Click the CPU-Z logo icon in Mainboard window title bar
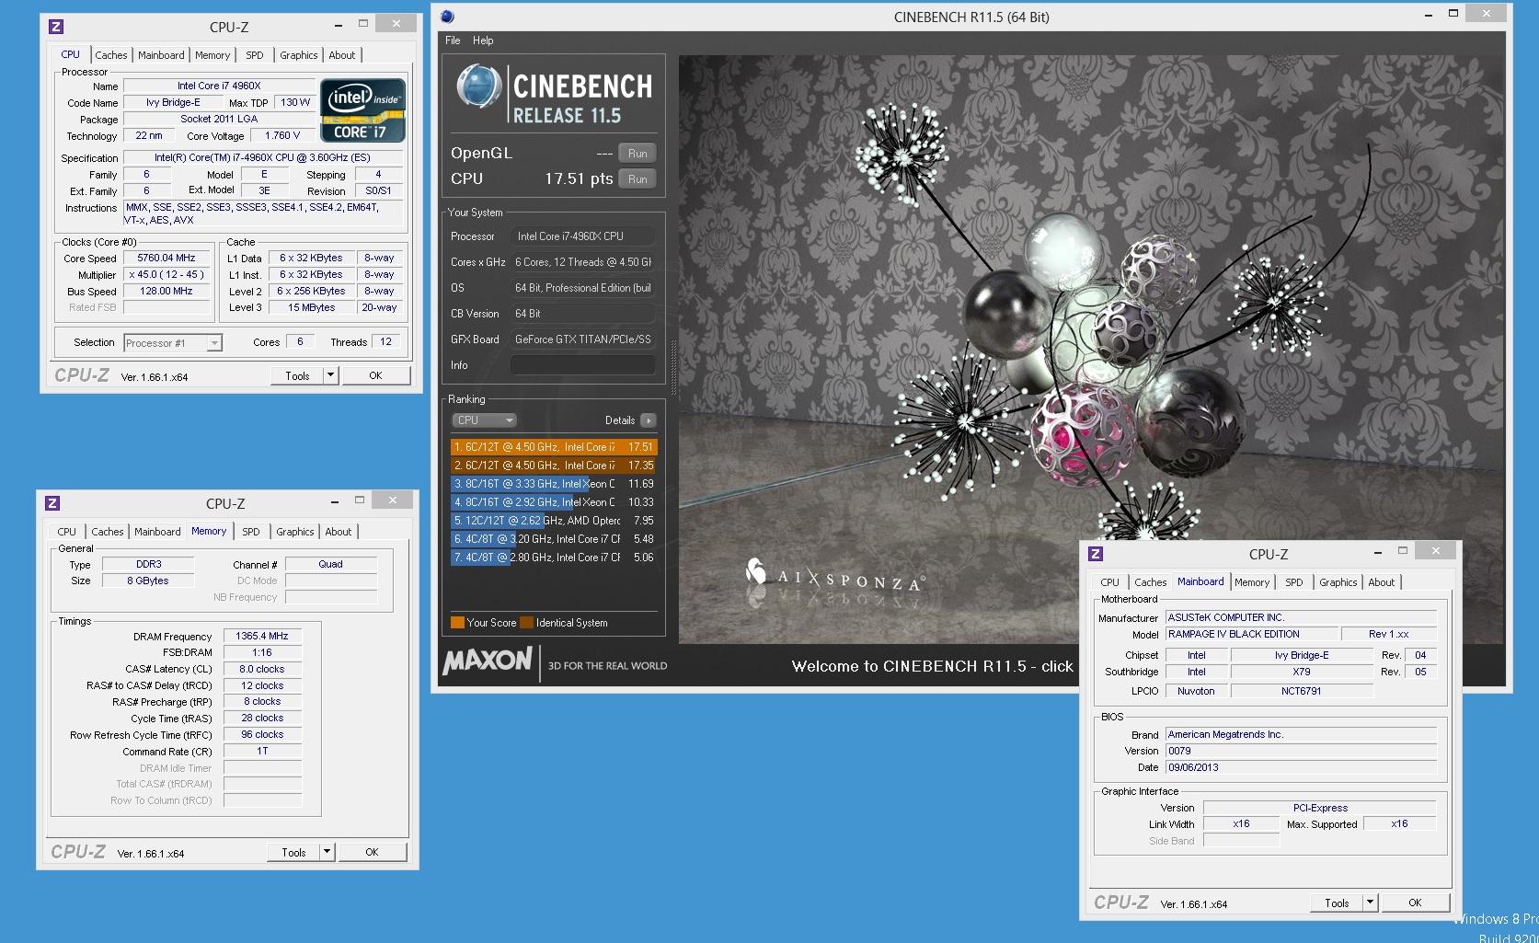1539x943 pixels. (1096, 554)
